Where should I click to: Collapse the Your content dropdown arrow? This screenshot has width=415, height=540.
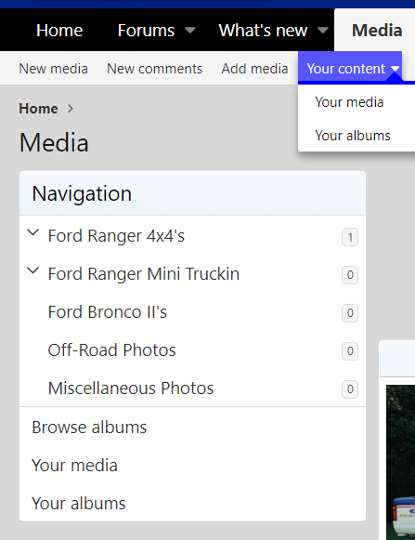point(396,69)
